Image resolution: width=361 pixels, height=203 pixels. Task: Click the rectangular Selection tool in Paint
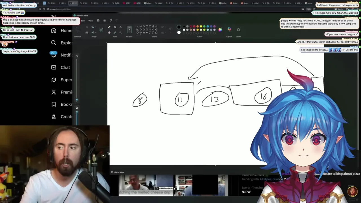(x=78, y=29)
